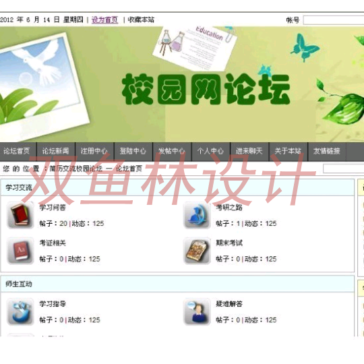Image resolution: width=364 pixels, height=364 pixels.
Task: Open 注册中心 navigation item
Action: [94, 151]
